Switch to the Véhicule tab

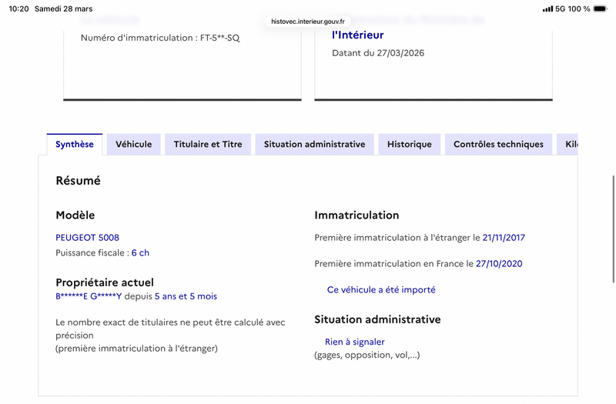133,144
